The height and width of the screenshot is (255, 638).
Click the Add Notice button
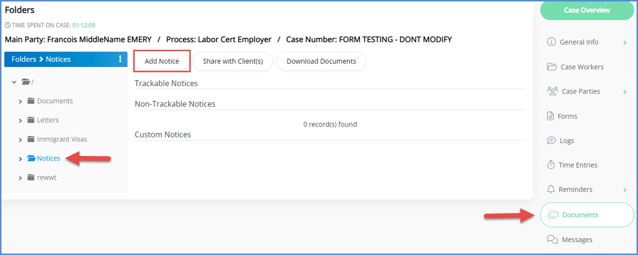(x=162, y=61)
